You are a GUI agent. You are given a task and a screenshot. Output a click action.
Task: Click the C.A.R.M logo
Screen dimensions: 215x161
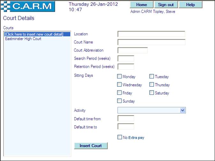point(28,6)
